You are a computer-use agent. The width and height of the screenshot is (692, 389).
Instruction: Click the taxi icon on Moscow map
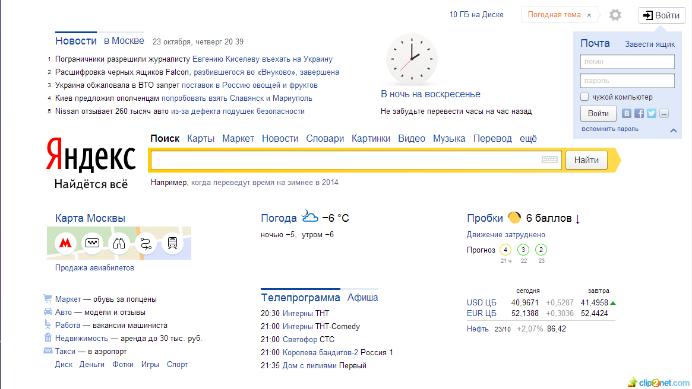[x=92, y=243]
